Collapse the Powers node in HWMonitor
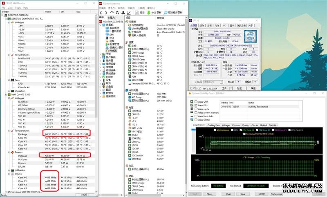The height and width of the screenshot is (197, 327). pyautogui.click(x=9, y=152)
